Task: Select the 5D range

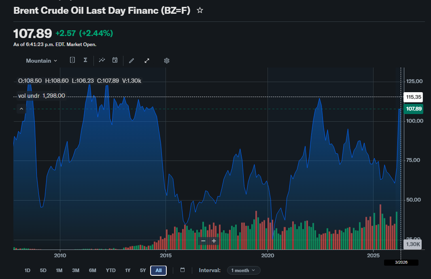Action: point(43,271)
